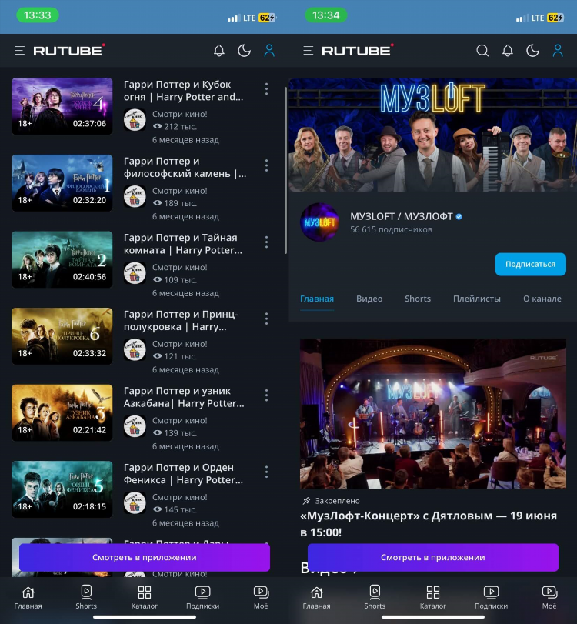Image resolution: width=577 pixels, height=624 pixels.
Task: Tap Подписки in right bottom nav
Action: point(492,597)
